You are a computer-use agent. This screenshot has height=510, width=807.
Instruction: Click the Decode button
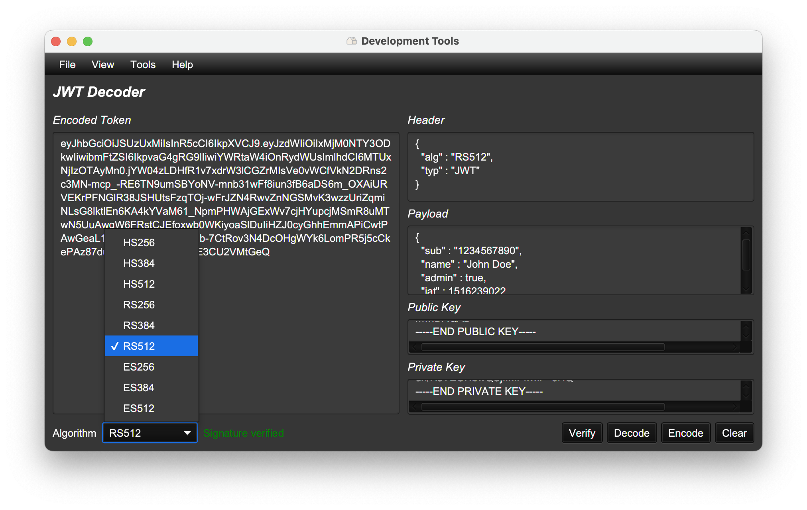coord(631,433)
